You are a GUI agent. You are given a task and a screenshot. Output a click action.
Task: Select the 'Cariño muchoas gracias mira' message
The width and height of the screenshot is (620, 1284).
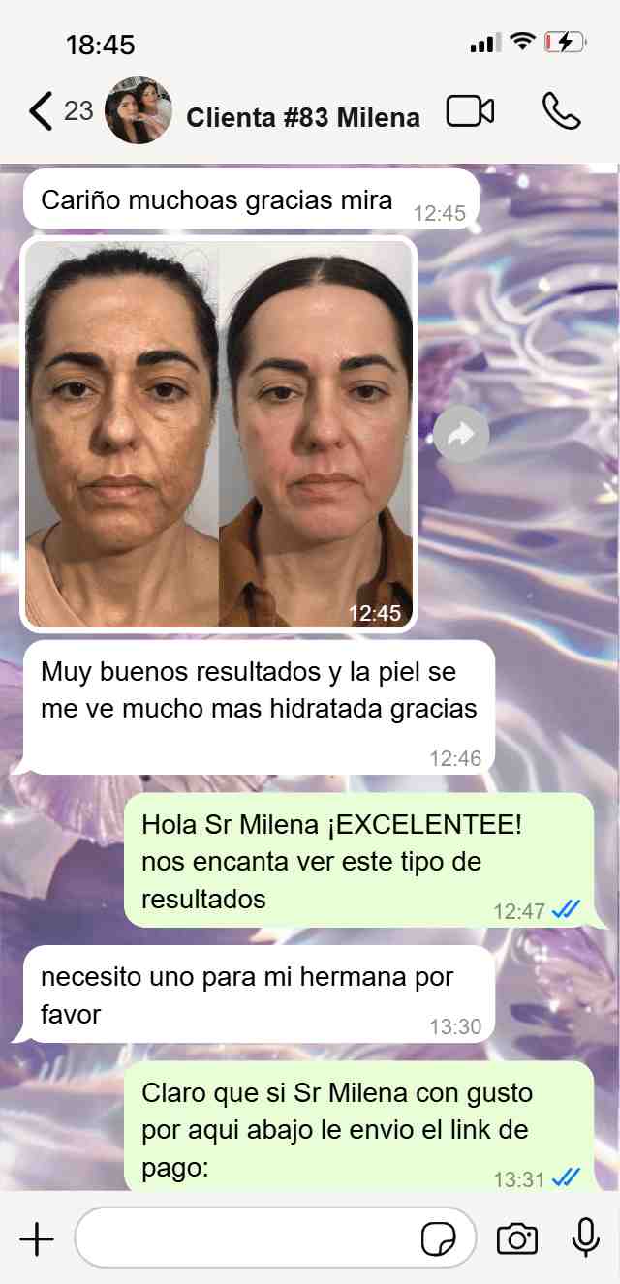pyautogui.click(x=251, y=200)
